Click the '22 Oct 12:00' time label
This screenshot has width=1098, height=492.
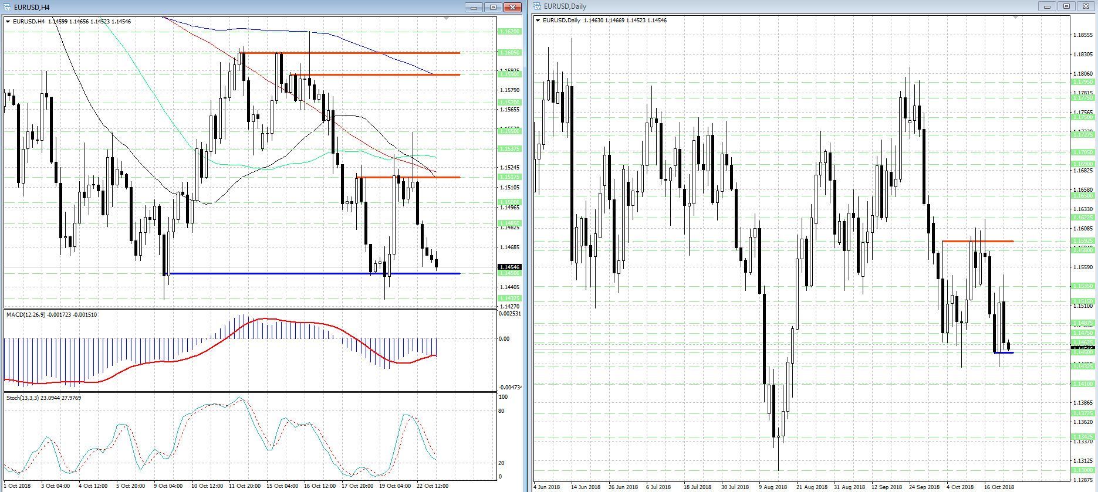[x=433, y=486]
